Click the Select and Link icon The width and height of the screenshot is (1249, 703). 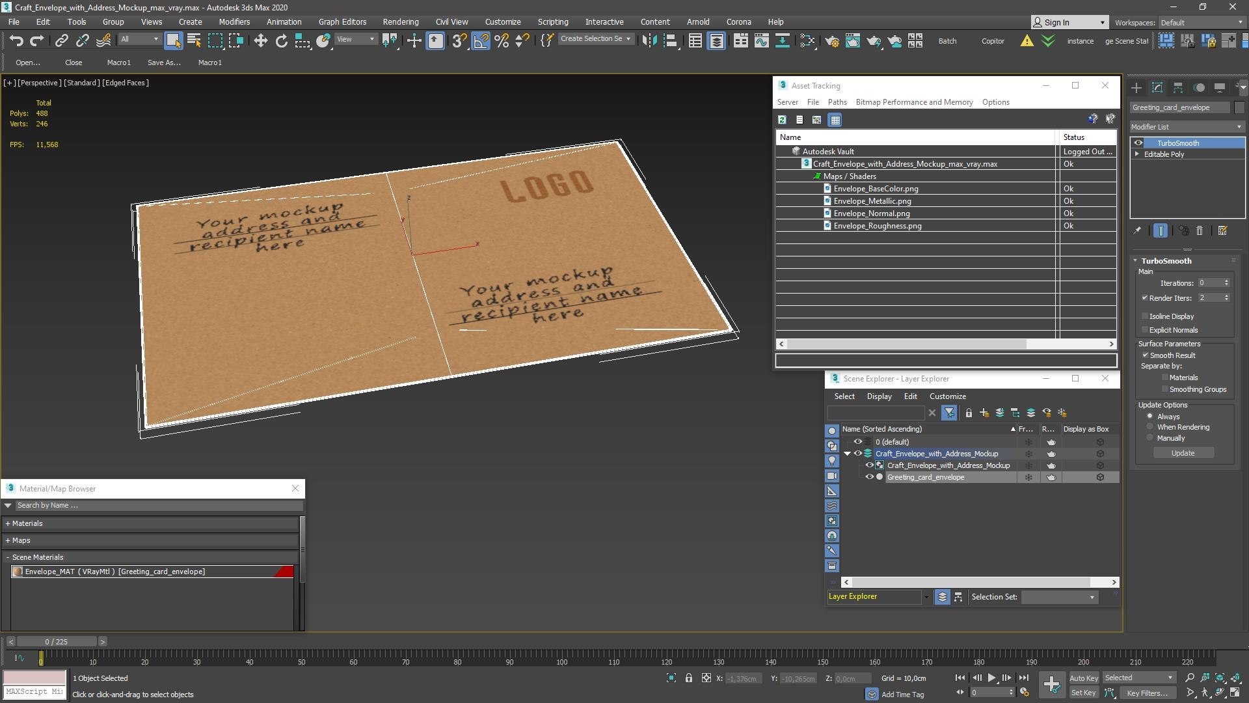pos(61,40)
